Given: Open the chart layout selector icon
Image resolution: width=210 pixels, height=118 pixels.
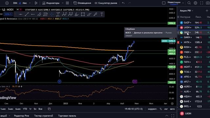Looking at the screenshot, I should click(164, 3).
